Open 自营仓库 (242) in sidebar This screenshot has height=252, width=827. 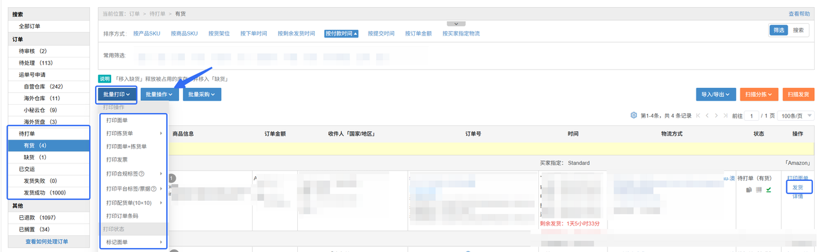click(x=49, y=87)
